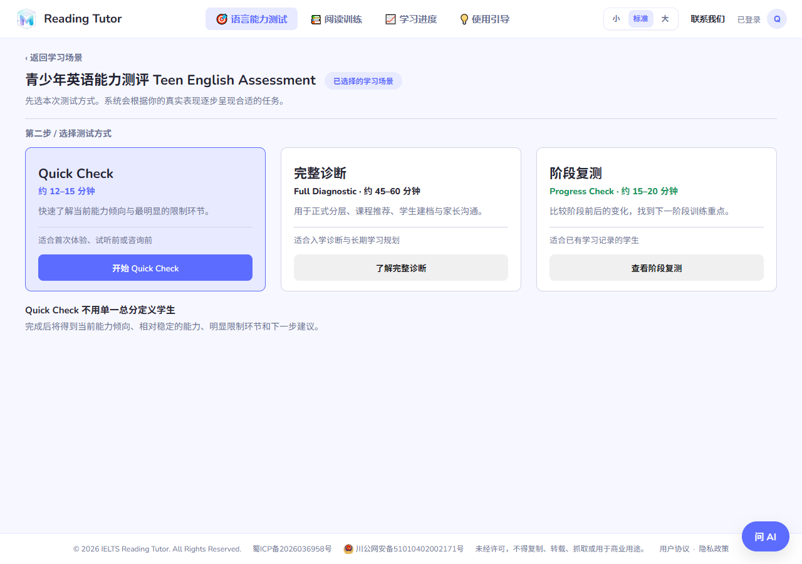Click the Reading Tutor cube logo icon
This screenshot has width=802, height=564.
point(26,19)
